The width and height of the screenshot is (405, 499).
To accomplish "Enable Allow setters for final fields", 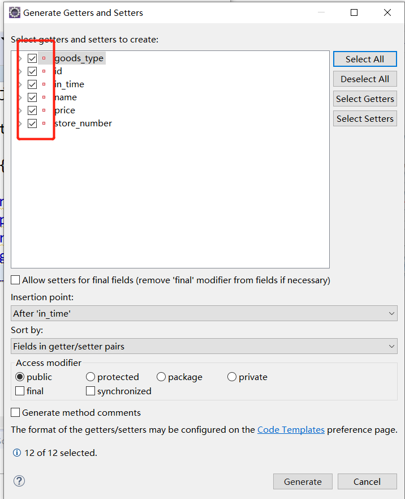I will pos(15,280).
